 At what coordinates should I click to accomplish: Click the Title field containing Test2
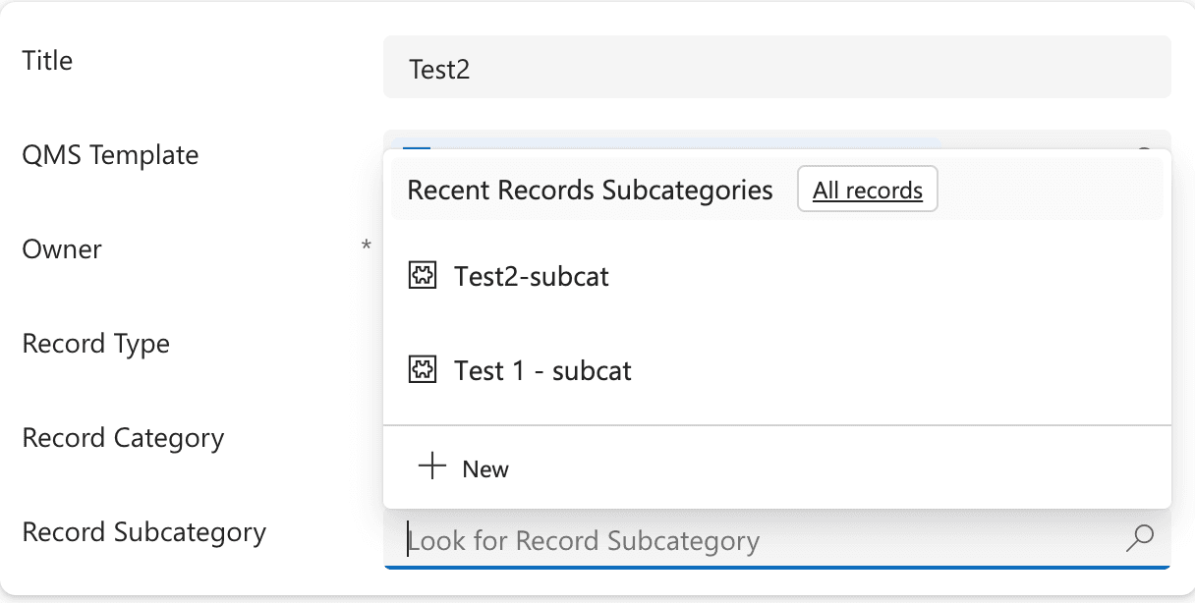pyautogui.click(x=776, y=67)
